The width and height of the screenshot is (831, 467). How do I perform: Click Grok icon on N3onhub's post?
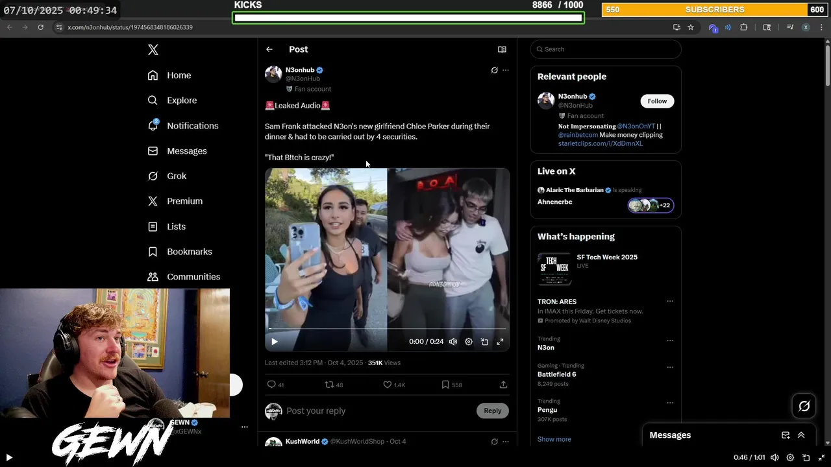pos(494,70)
